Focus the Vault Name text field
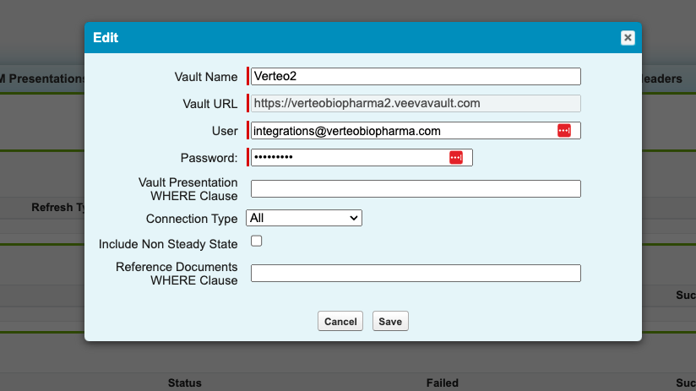The image size is (696, 391). pos(416,77)
